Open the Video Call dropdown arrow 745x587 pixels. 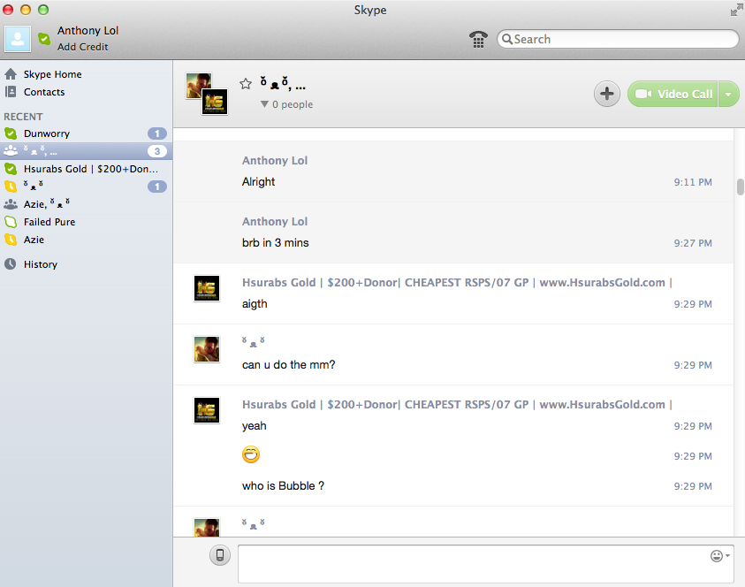pos(728,94)
